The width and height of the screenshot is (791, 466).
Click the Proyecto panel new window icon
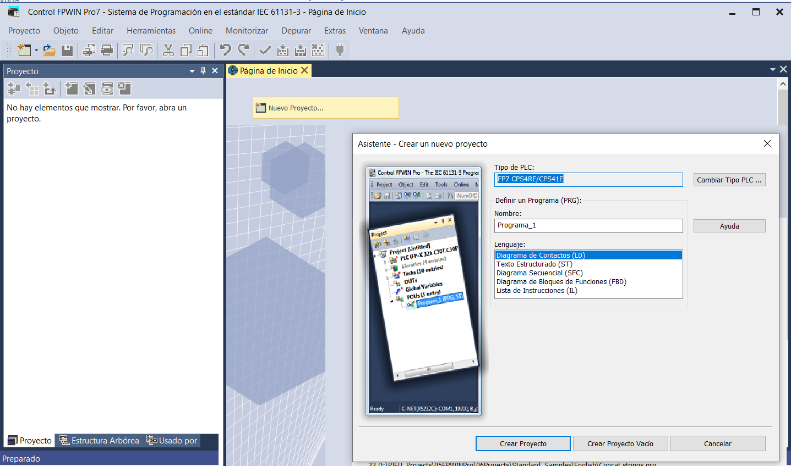pos(72,88)
